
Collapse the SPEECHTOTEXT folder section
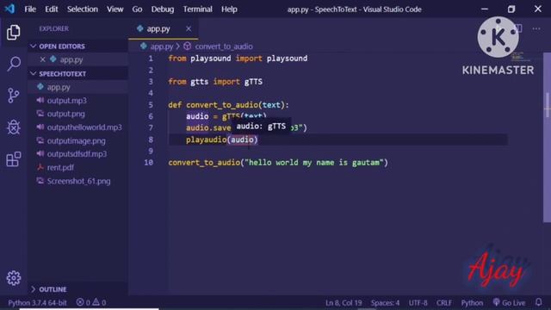(x=33, y=73)
